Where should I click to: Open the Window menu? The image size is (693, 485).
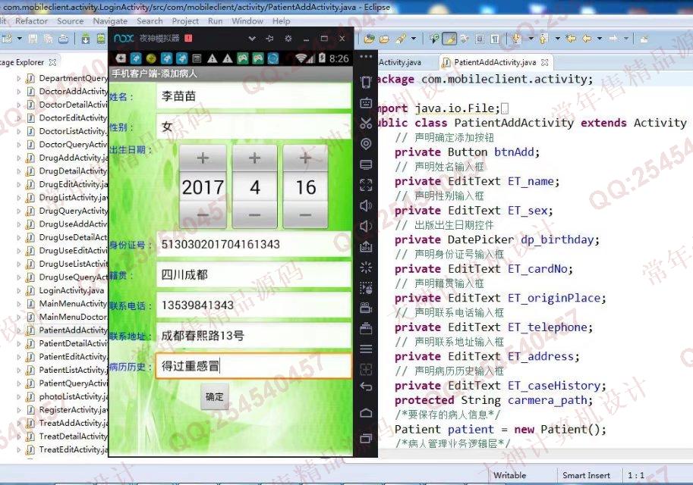coord(247,20)
